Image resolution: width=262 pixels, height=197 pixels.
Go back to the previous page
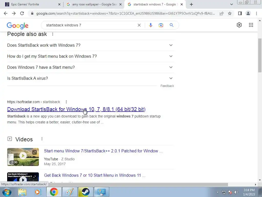(6, 13)
